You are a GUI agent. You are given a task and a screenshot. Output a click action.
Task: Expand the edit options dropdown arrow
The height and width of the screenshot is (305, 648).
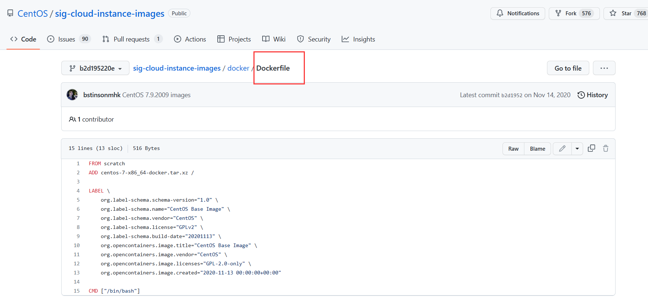pos(577,148)
